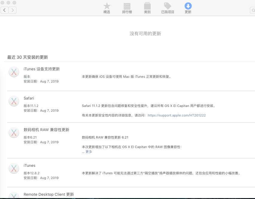This screenshot has width=255, height=199.
Task: Click the back navigation arrow
Action: (x=5, y=10)
